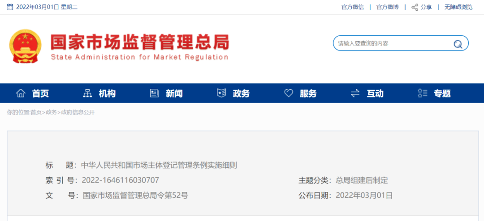Open the 专题 navigation item
Image resolution: width=484 pixels, height=221 pixels.
click(442, 93)
